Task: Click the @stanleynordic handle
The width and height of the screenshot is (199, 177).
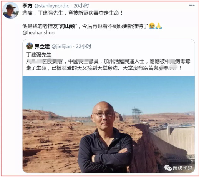Action: [x=51, y=6]
